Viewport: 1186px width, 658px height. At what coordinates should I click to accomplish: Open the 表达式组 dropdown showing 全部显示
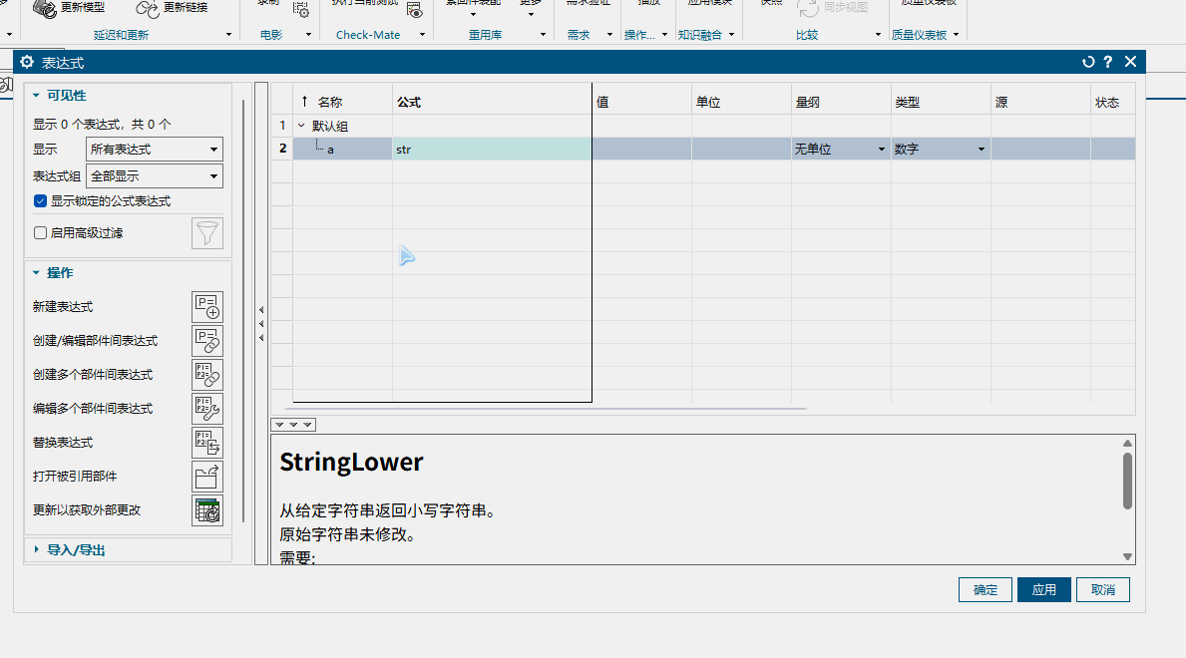point(155,176)
